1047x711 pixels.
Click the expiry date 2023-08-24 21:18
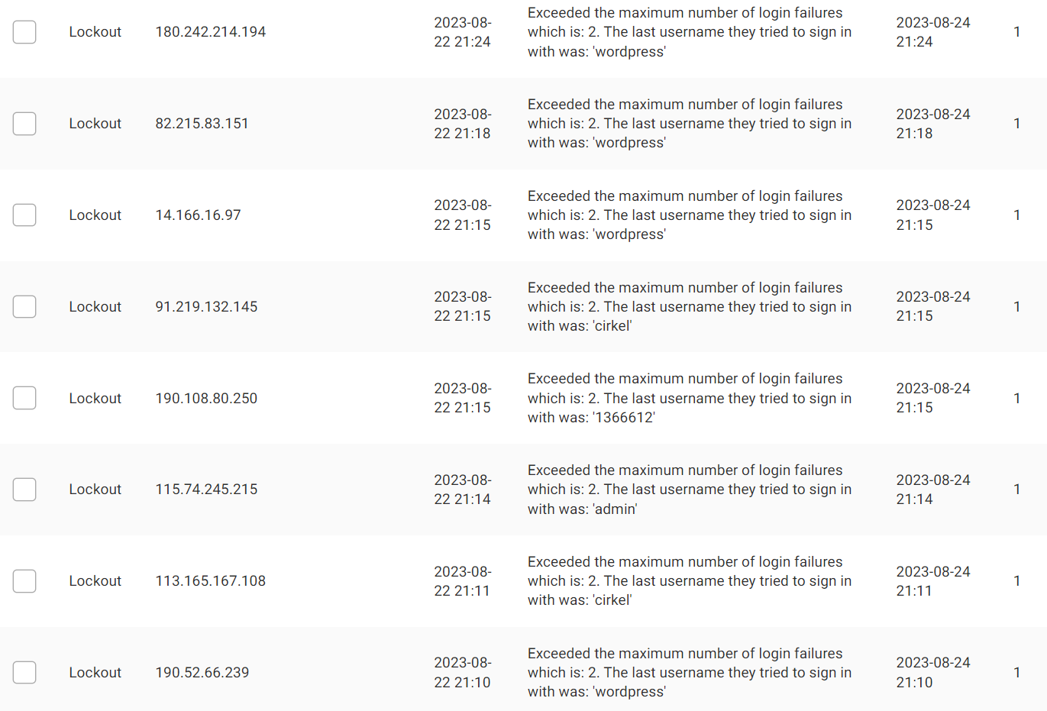932,124
